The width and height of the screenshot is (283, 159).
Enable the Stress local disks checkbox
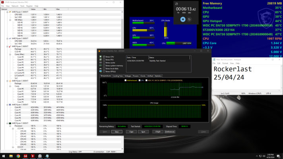[x=104, y=69]
